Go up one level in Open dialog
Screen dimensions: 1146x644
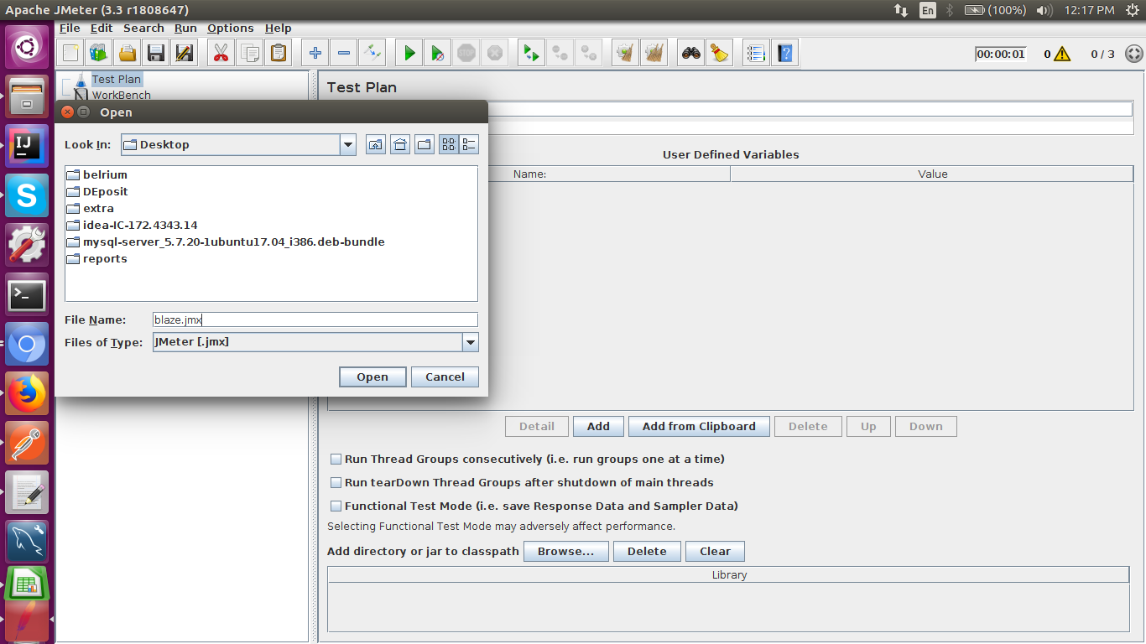[376, 144]
